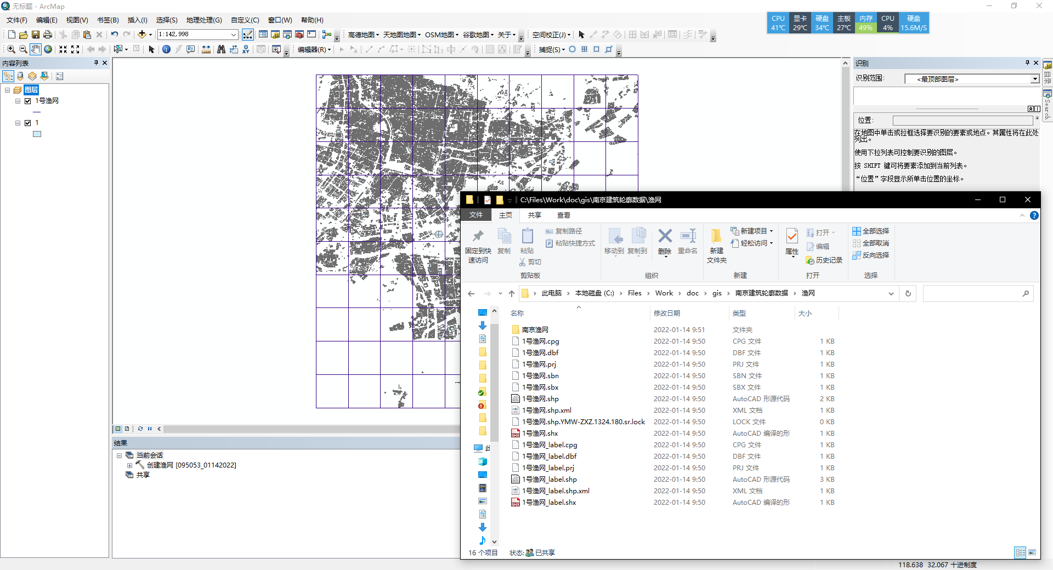
Task: Click the Full Extent globe icon
Action: tap(48, 49)
